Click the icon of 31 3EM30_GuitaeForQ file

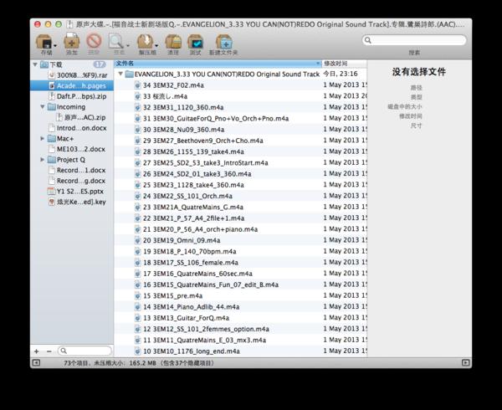[137, 119]
